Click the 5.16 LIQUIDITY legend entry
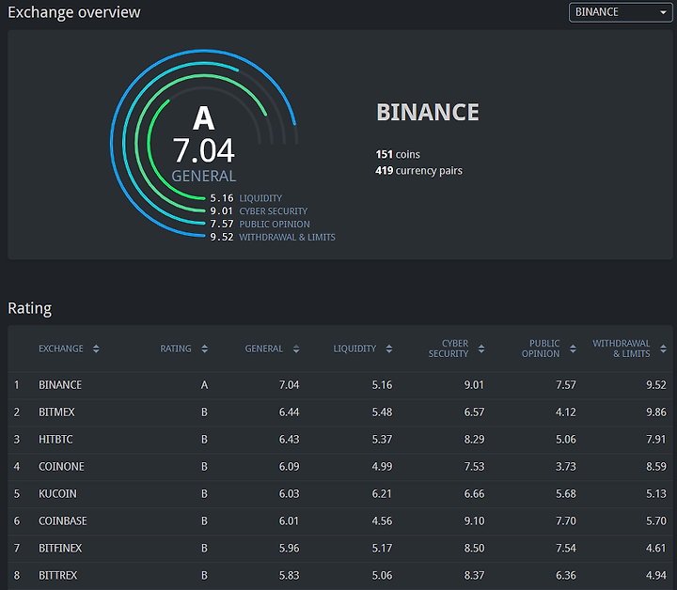677x590 pixels. pos(245,198)
